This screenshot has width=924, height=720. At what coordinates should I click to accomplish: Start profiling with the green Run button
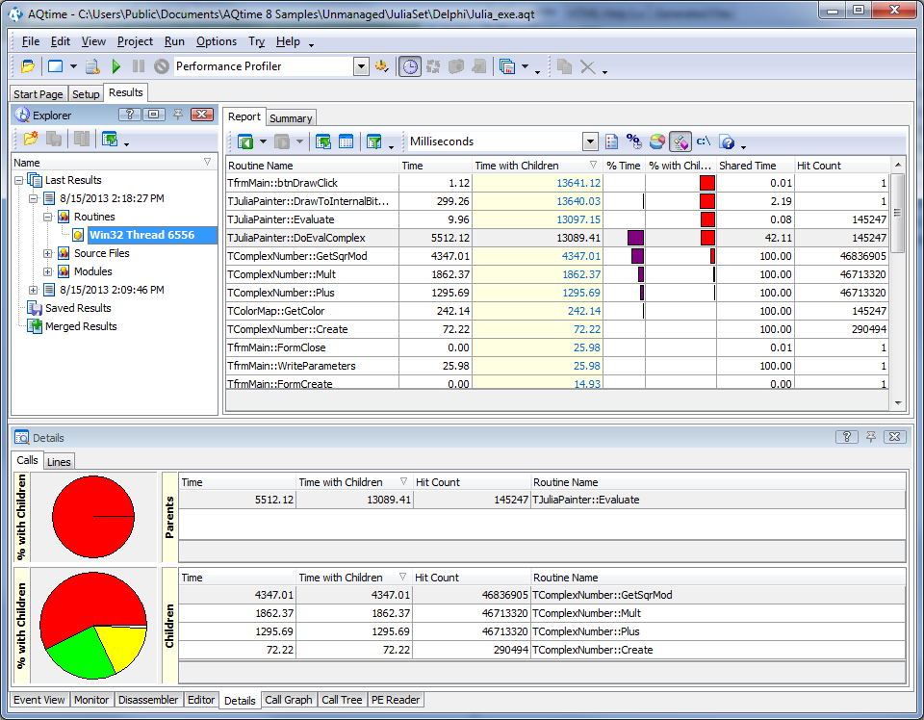pos(115,66)
